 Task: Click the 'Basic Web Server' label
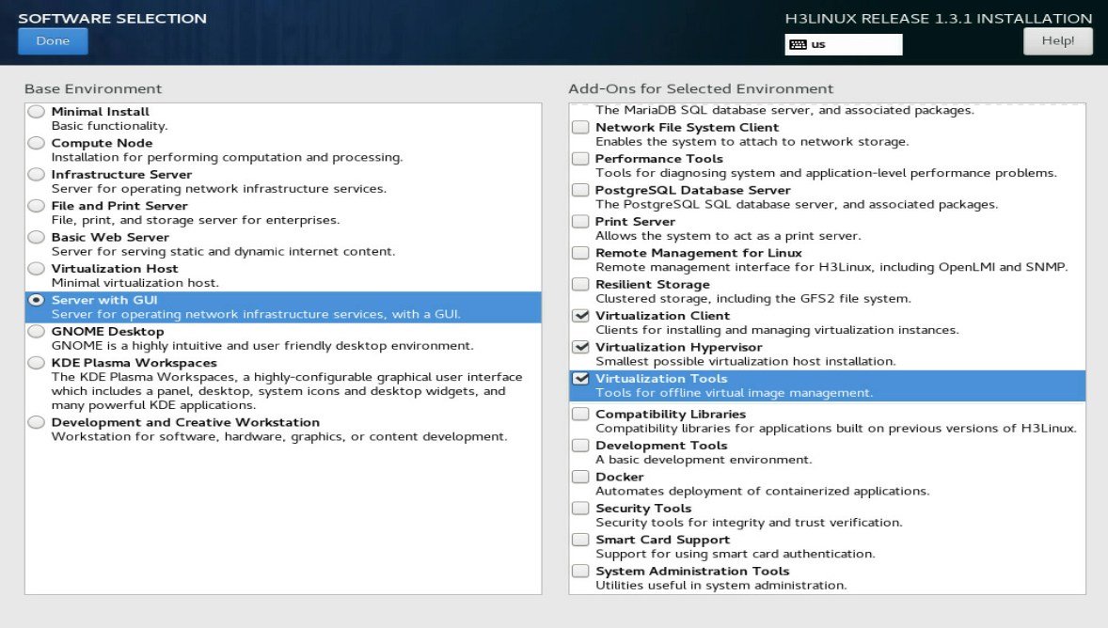pos(110,237)
